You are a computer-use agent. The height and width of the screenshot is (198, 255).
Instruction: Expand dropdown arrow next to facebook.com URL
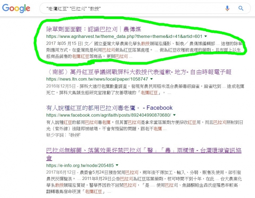click(x=174, y=115)
